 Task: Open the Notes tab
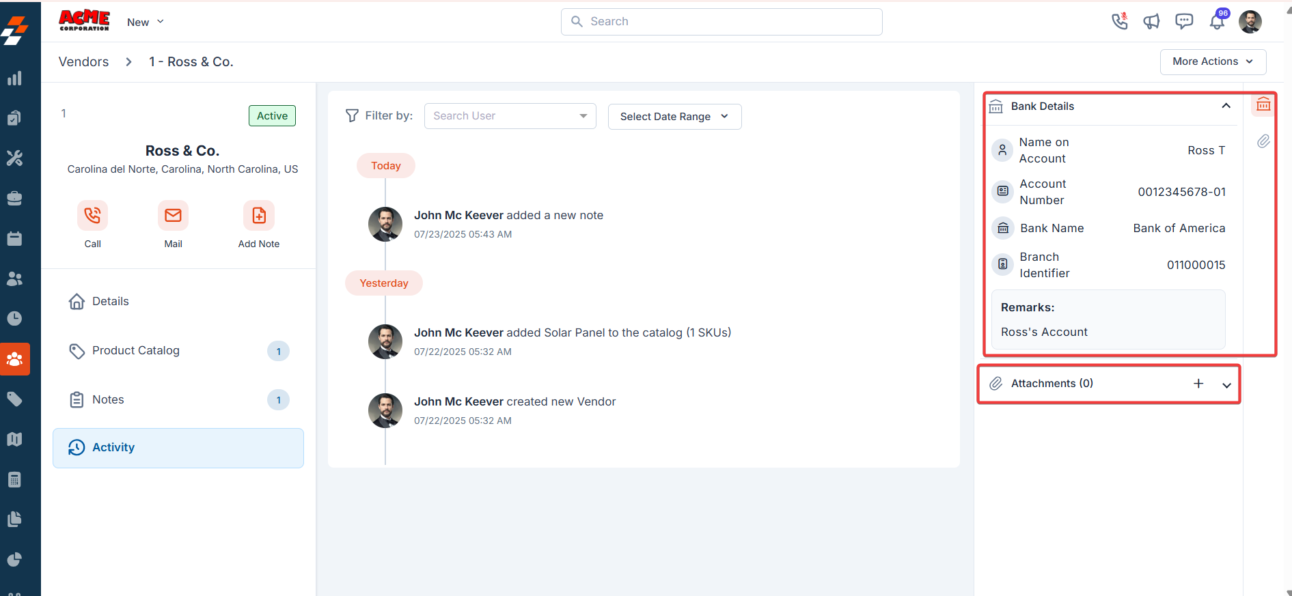coord(178,400)
